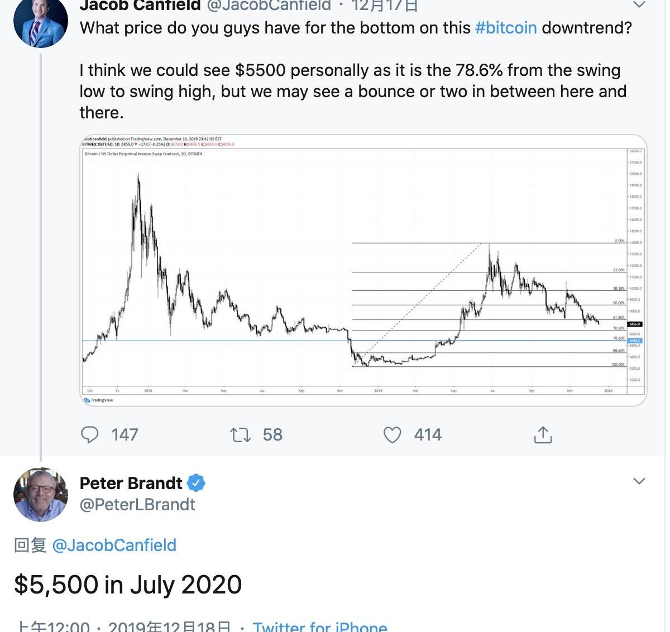This screenshot has height=632, width=670.
Task: Click the @JacobCanfield mention in the reply line
Action: point(114,545)
